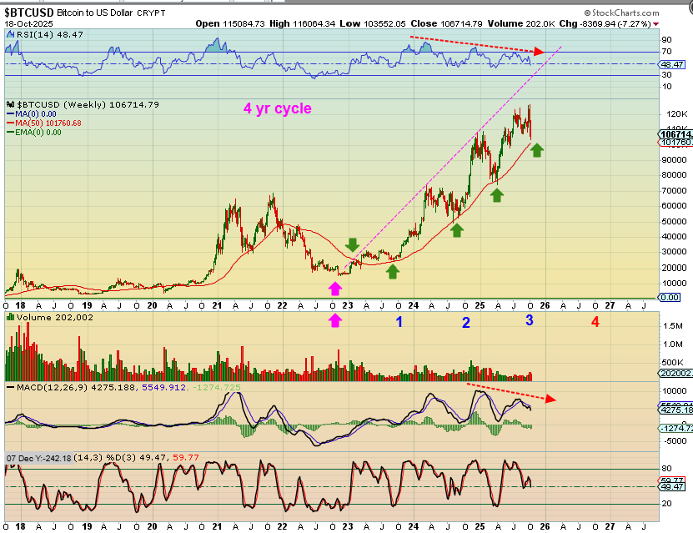Click the 48.47 RSI value tag on the right axis

coord(672,64)
